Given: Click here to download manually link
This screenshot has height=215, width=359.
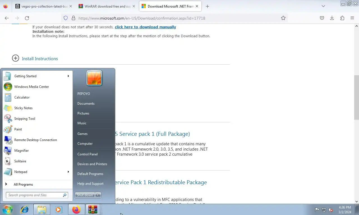Looking at the screenshot, I should pyautogui.click(x=145, y=27).
